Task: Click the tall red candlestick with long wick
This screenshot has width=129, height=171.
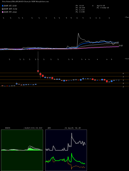Action: pos(38,71)
